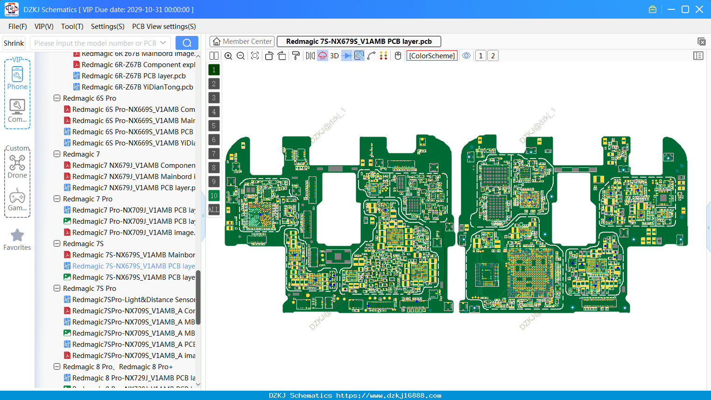Click the search button
This screenshot has height=400, width=711.
tap(187, 43)
